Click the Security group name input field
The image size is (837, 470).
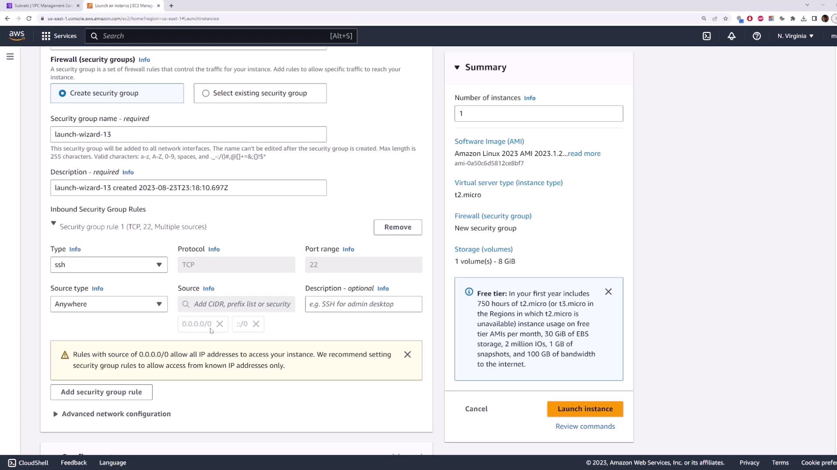pos(188,134)
